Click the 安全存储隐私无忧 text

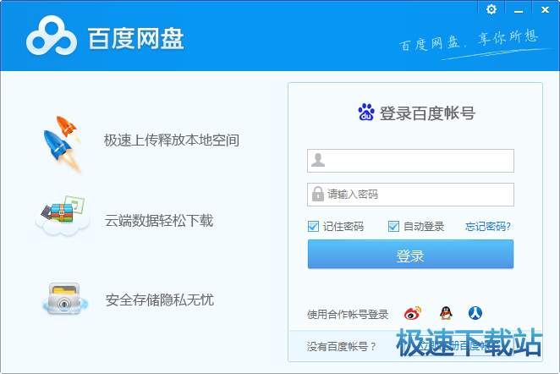159,300
